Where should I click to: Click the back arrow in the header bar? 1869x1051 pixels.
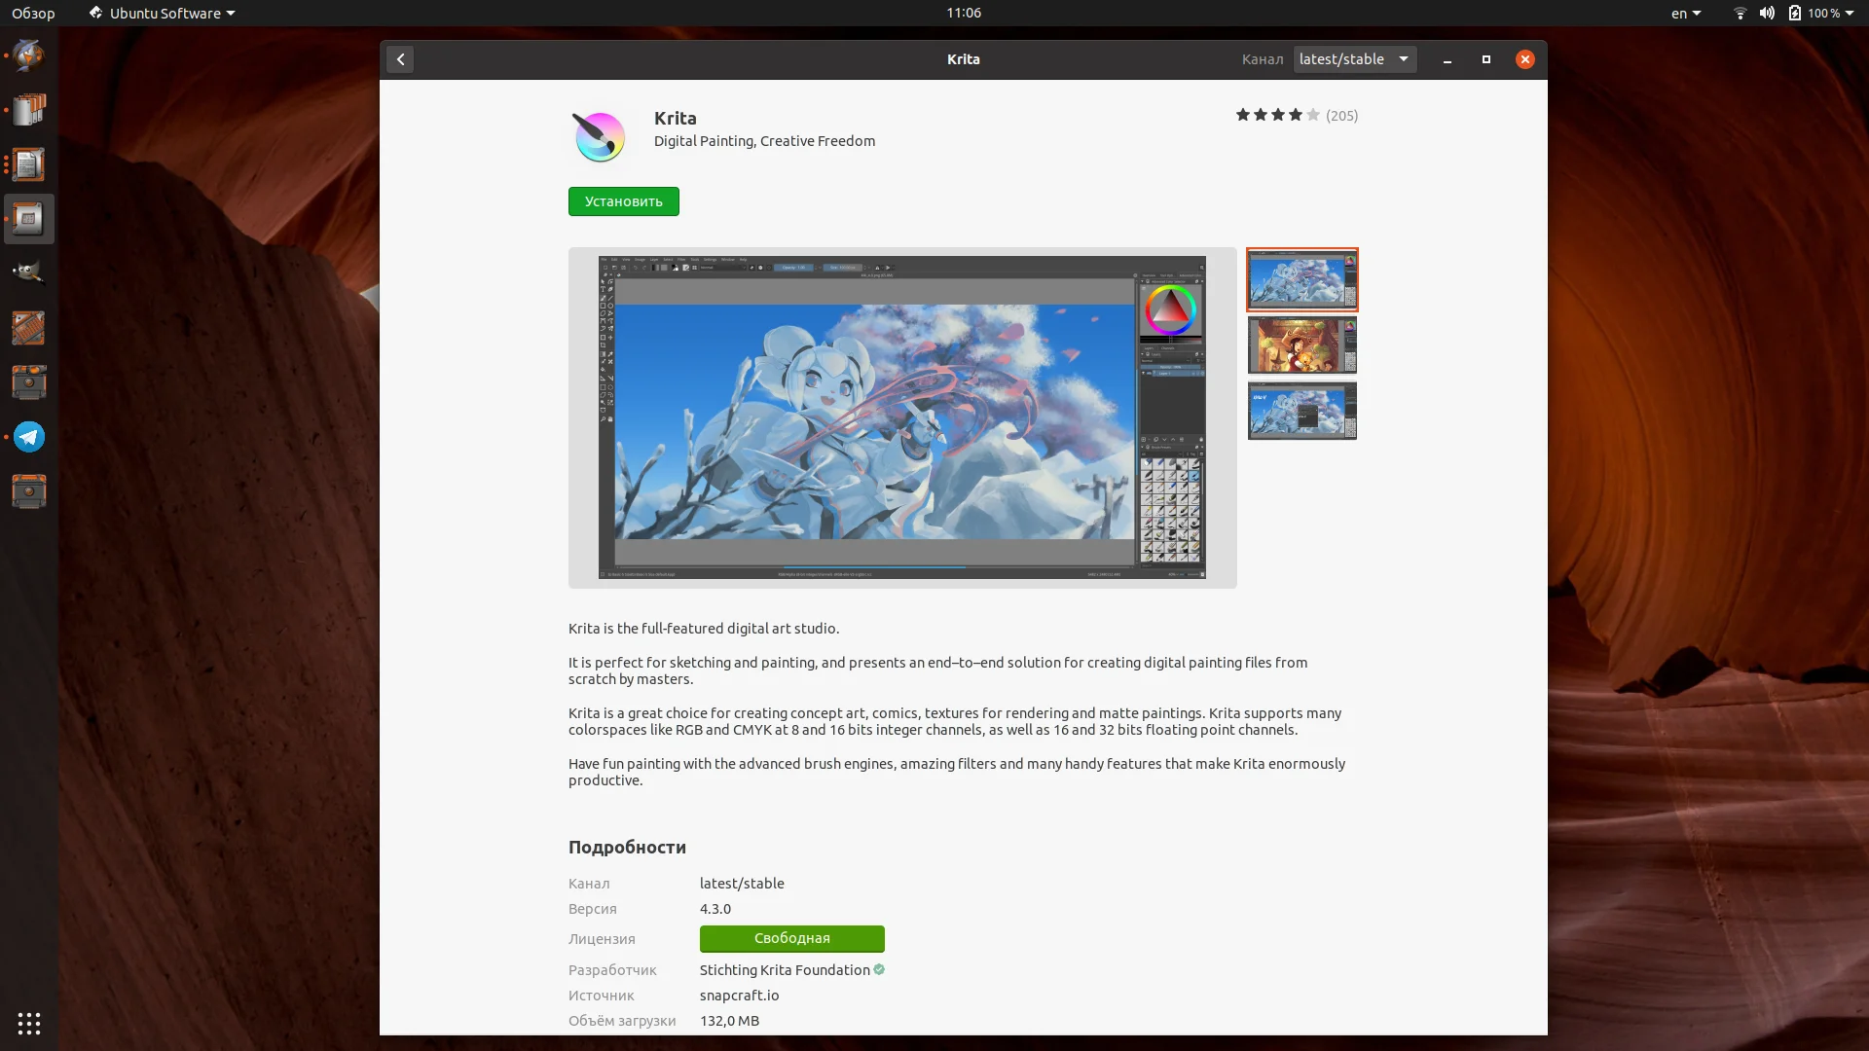(x=400, y=59)
